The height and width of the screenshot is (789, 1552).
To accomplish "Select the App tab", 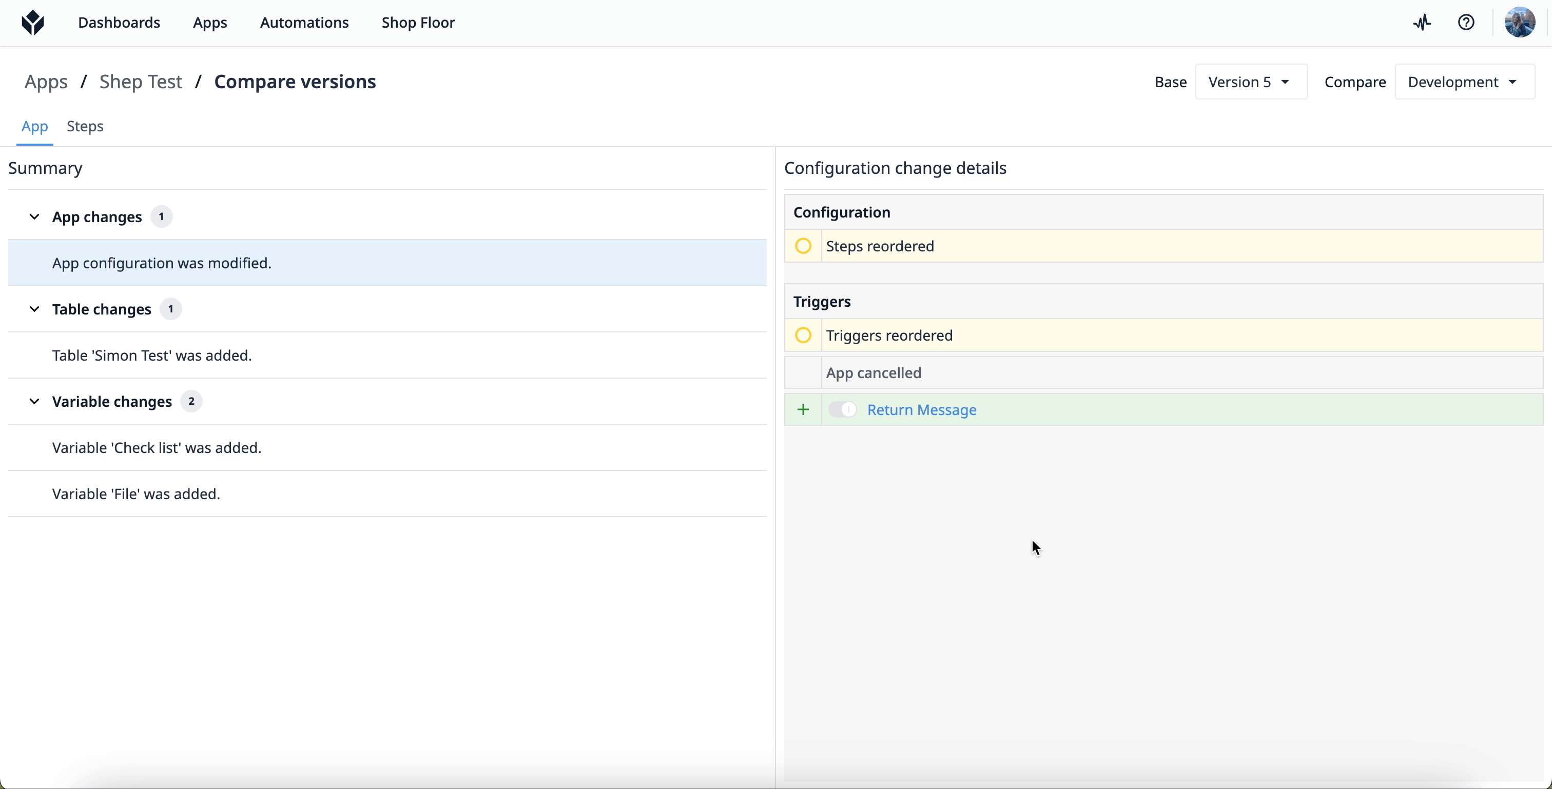I will 34,127.
